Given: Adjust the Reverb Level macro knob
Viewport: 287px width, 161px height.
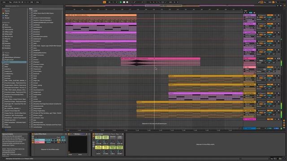Looking at the screenshot, I should coord(120,151).
